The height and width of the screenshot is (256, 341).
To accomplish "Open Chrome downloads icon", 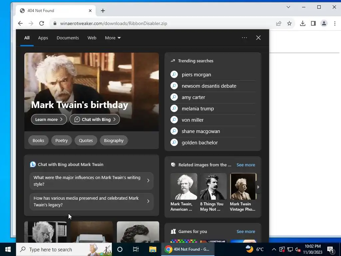I will click(302, 23).
